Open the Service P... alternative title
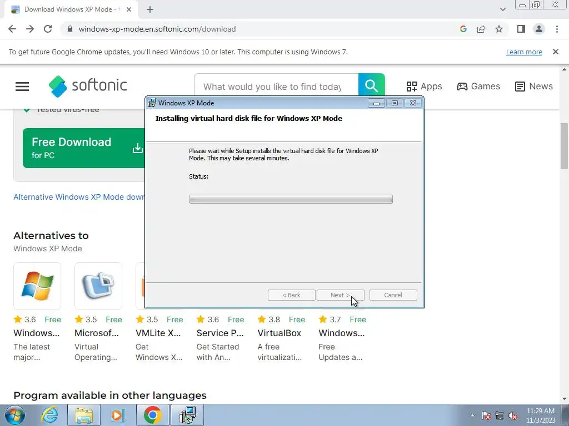This screenshot has width=569, height=426. (x=220, y=333)
